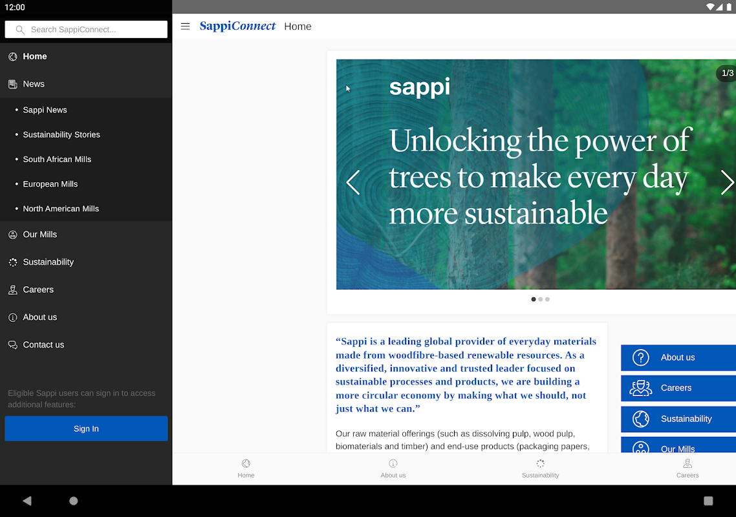Screen dimensions: 736x517
Task: Open the hamburger menu icon
Action: pos(185,26)
